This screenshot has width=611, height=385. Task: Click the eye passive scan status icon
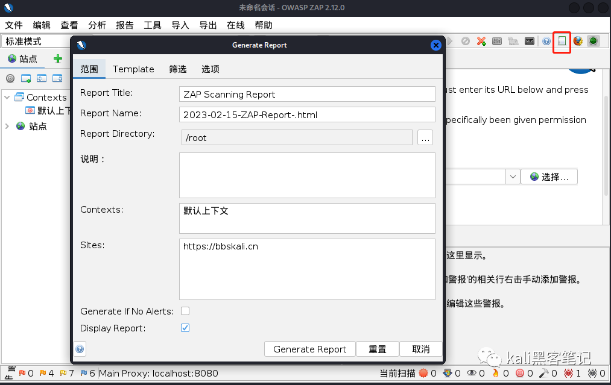tap(472, 373)
